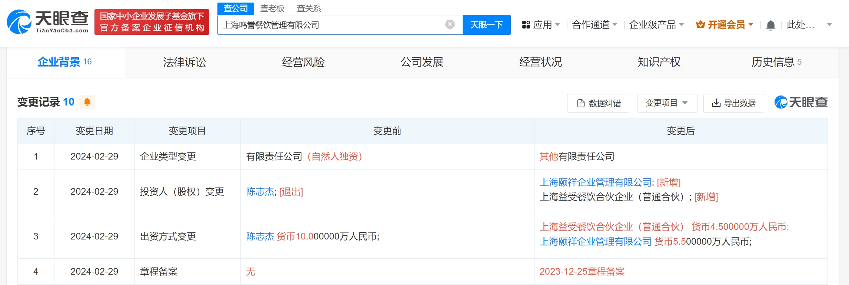Click the date cell in row 1
The width and height of the screenshot is (849, 285).
(94, 156)
